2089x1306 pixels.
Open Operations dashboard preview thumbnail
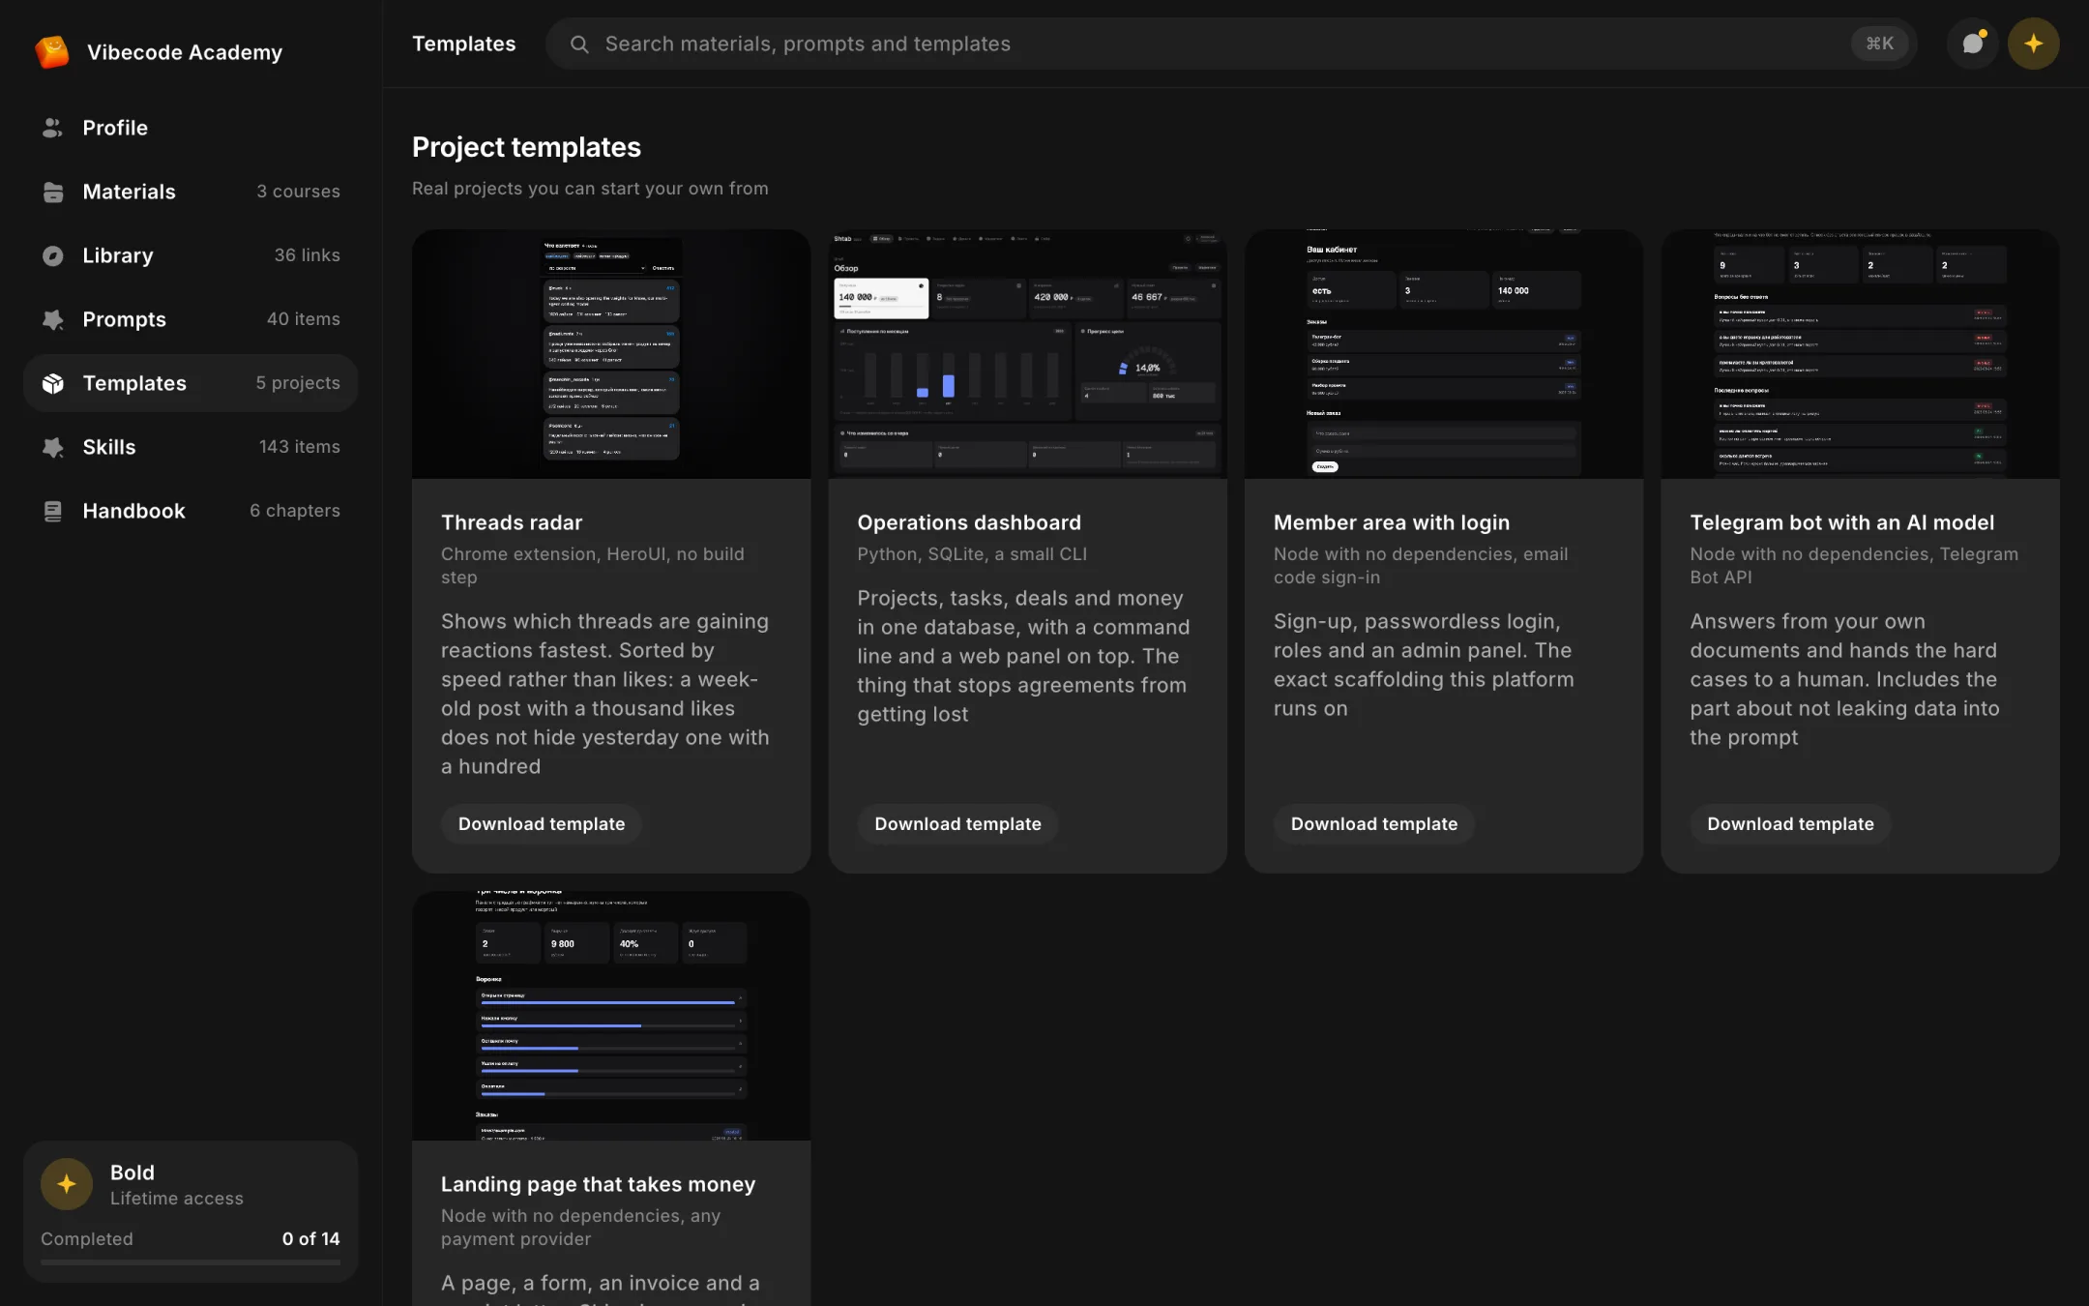coord(1027,354)
